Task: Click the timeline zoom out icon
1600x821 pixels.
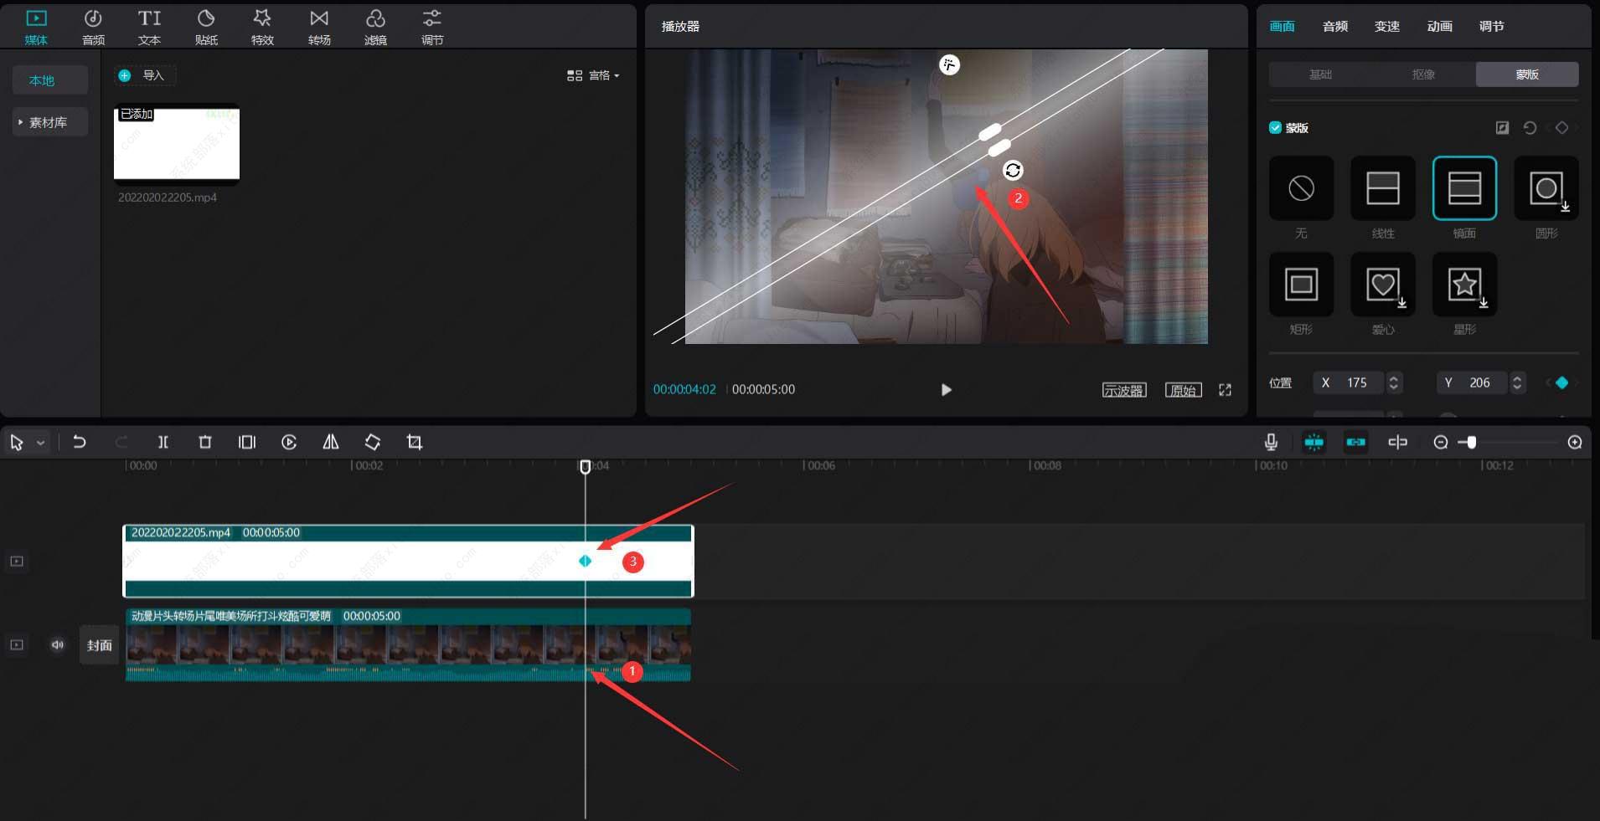Action: 1441,442
